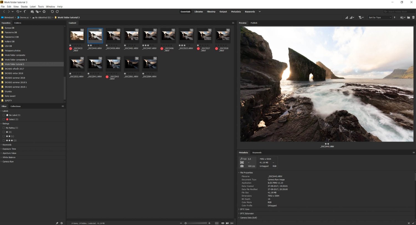Open the Stacks menu
The height and width of the screenshot is (225, 416).
tap(24, 7)
